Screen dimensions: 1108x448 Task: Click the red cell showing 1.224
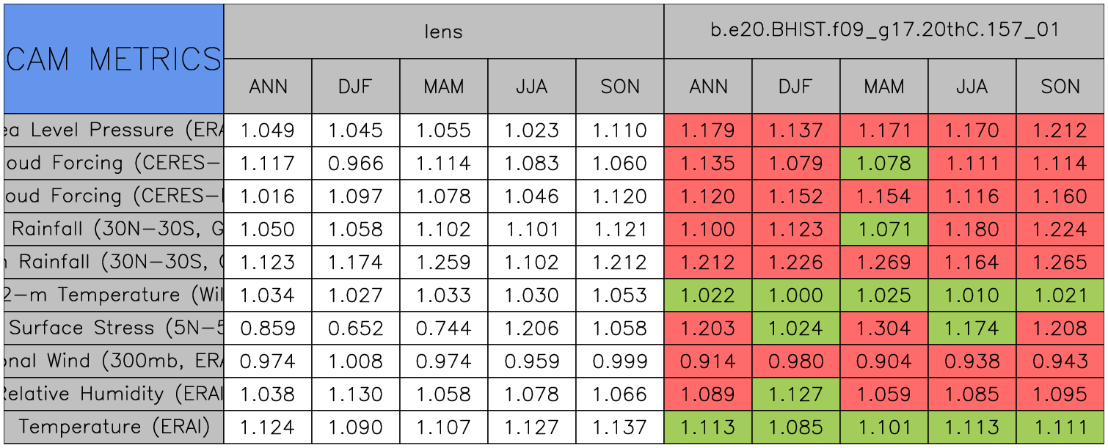pyautogui.click(x=1060, y=229)
